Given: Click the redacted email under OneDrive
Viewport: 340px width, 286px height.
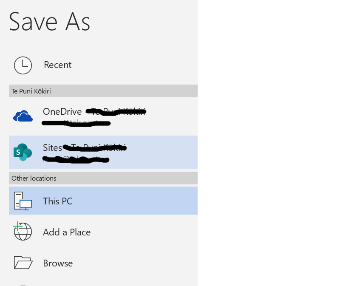Looking at the screenshot, I should click(76, 123).
